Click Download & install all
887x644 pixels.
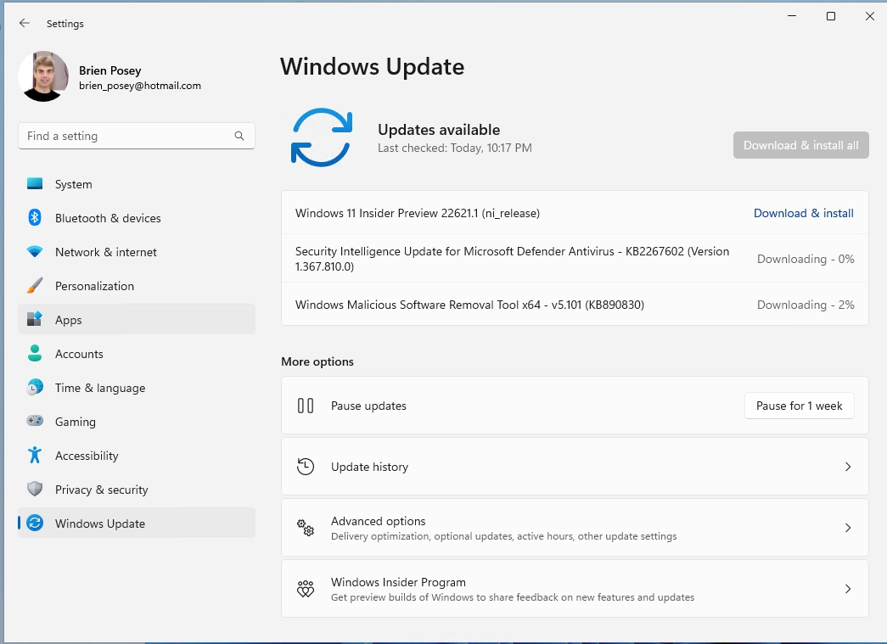800,145
